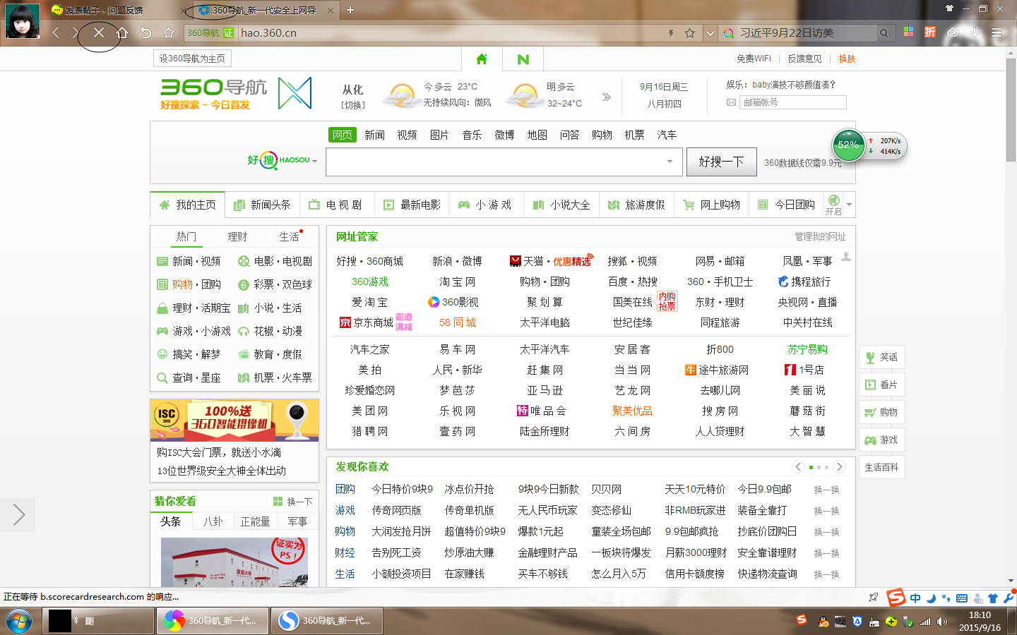Image resolution: width=1017 pixels, height=635 pixels.
Task: Open 管理我的网址 link
Action: 820,236
